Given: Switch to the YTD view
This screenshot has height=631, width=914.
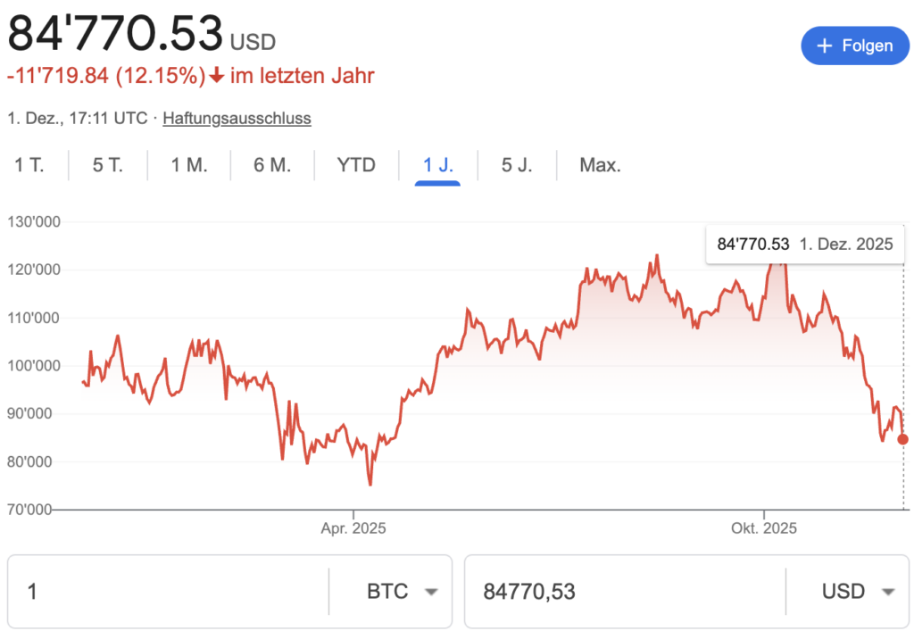Looking at the screenshot, I should point(356,165).
